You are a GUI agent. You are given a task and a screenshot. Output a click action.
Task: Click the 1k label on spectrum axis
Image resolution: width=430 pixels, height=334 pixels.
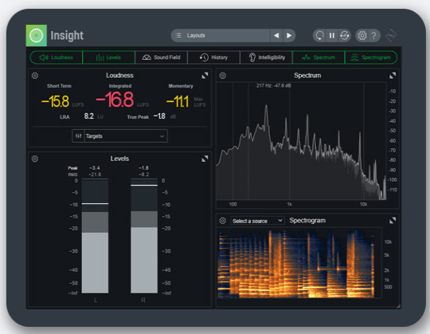pyautogui.click(x=289, y=204)
